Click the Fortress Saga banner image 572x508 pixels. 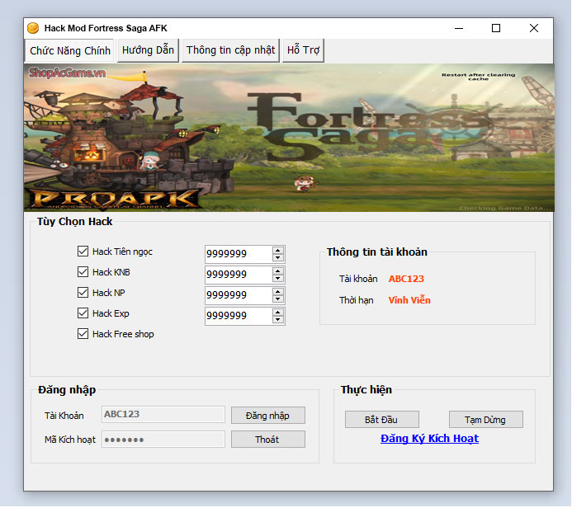[289, 138]
